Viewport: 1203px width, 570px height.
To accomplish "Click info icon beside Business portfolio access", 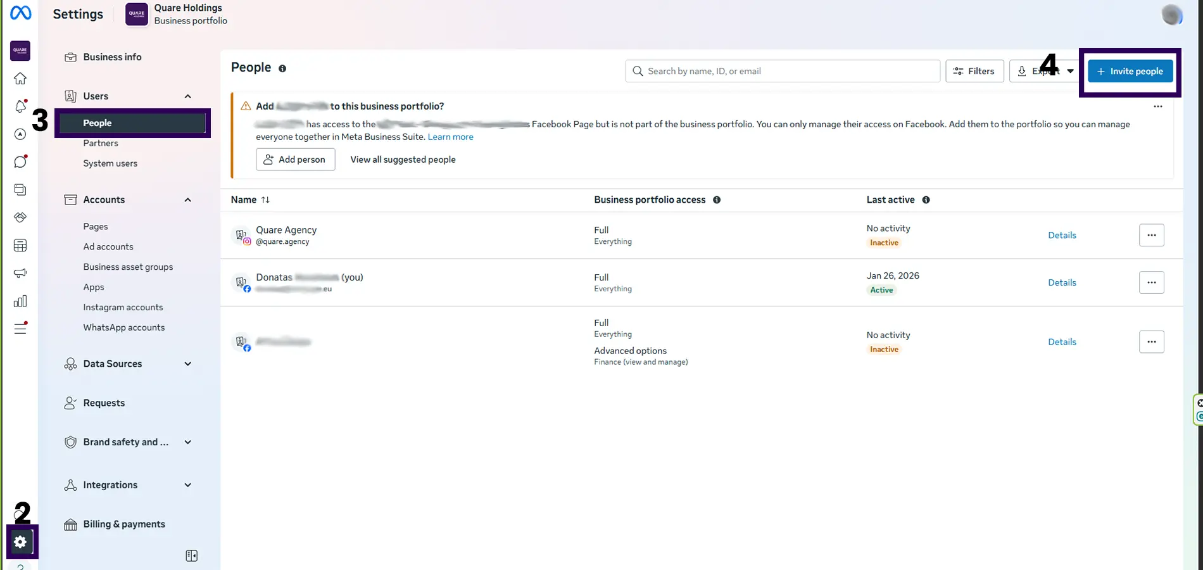I will point(717,199).
